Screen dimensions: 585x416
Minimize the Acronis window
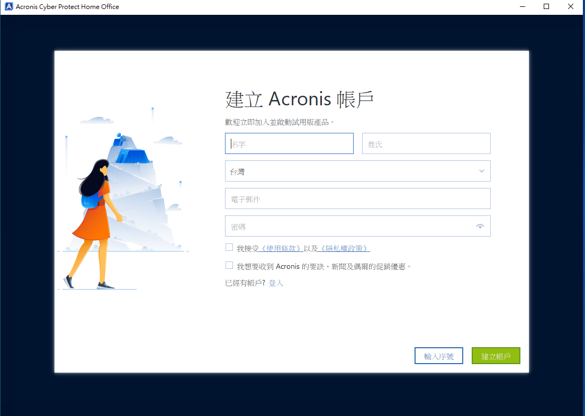[x=522, y=7]
